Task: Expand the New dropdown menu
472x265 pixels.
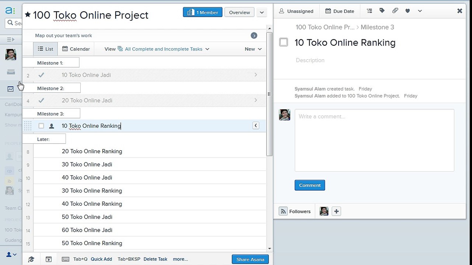Action: [x=253, y=49]
